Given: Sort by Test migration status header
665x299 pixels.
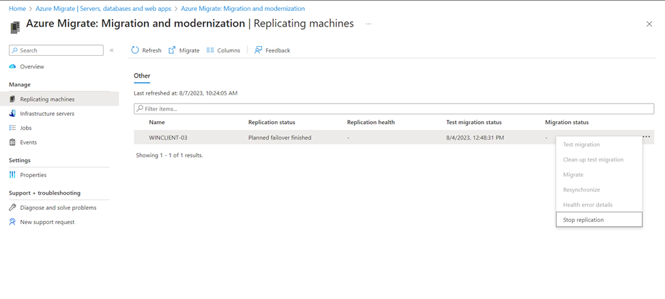Looking at the screenshot, I should tap(474, 123).
